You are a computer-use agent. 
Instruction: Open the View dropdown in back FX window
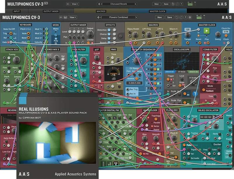75,4
